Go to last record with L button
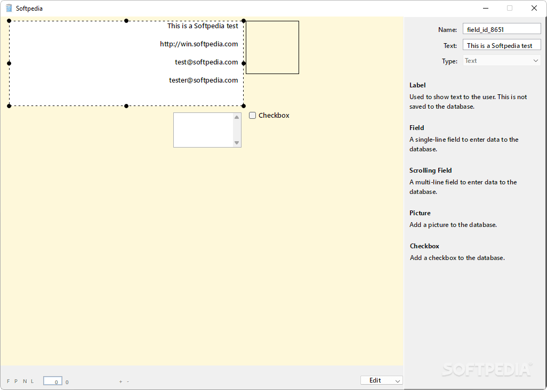The height and width of the screenshot is (390, 547). 33,381
